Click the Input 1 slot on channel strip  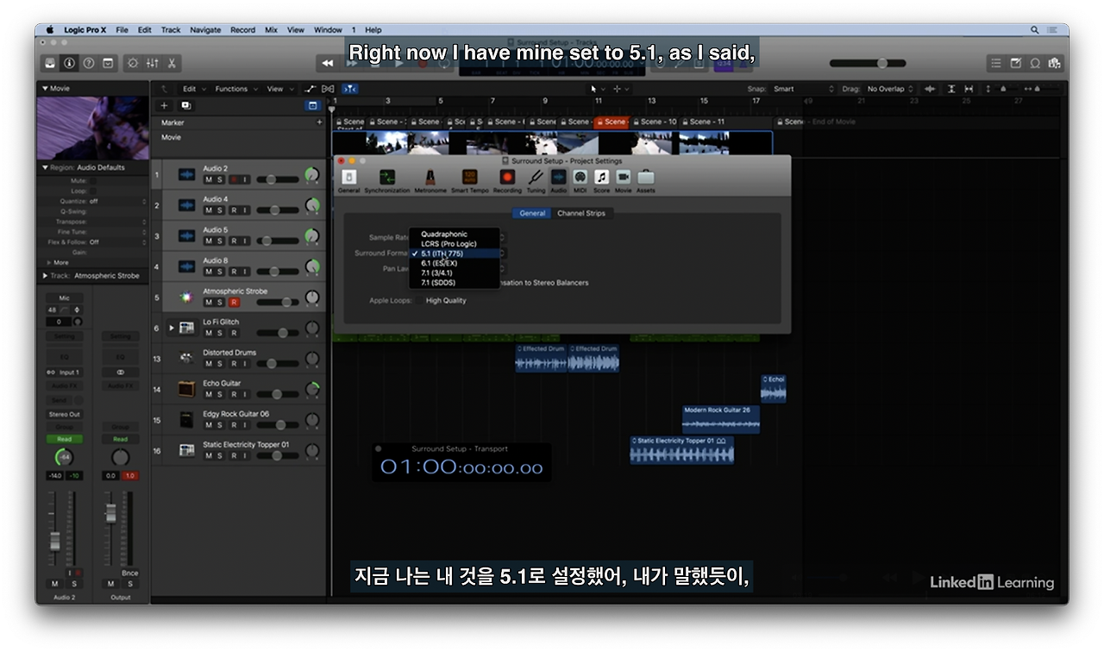[65, 373]
